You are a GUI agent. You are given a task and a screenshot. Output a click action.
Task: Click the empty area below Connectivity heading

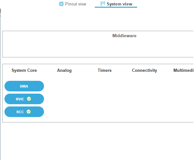point(144,96)
